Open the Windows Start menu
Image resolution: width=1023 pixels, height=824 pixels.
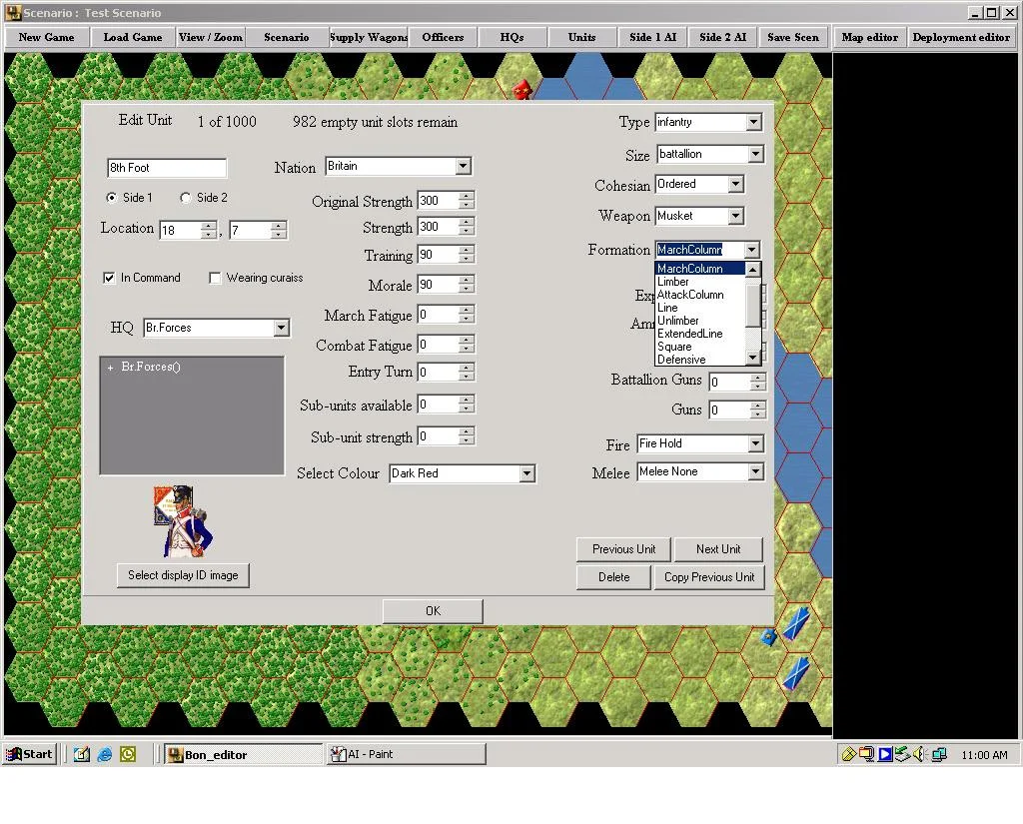(x=30, y=754)
